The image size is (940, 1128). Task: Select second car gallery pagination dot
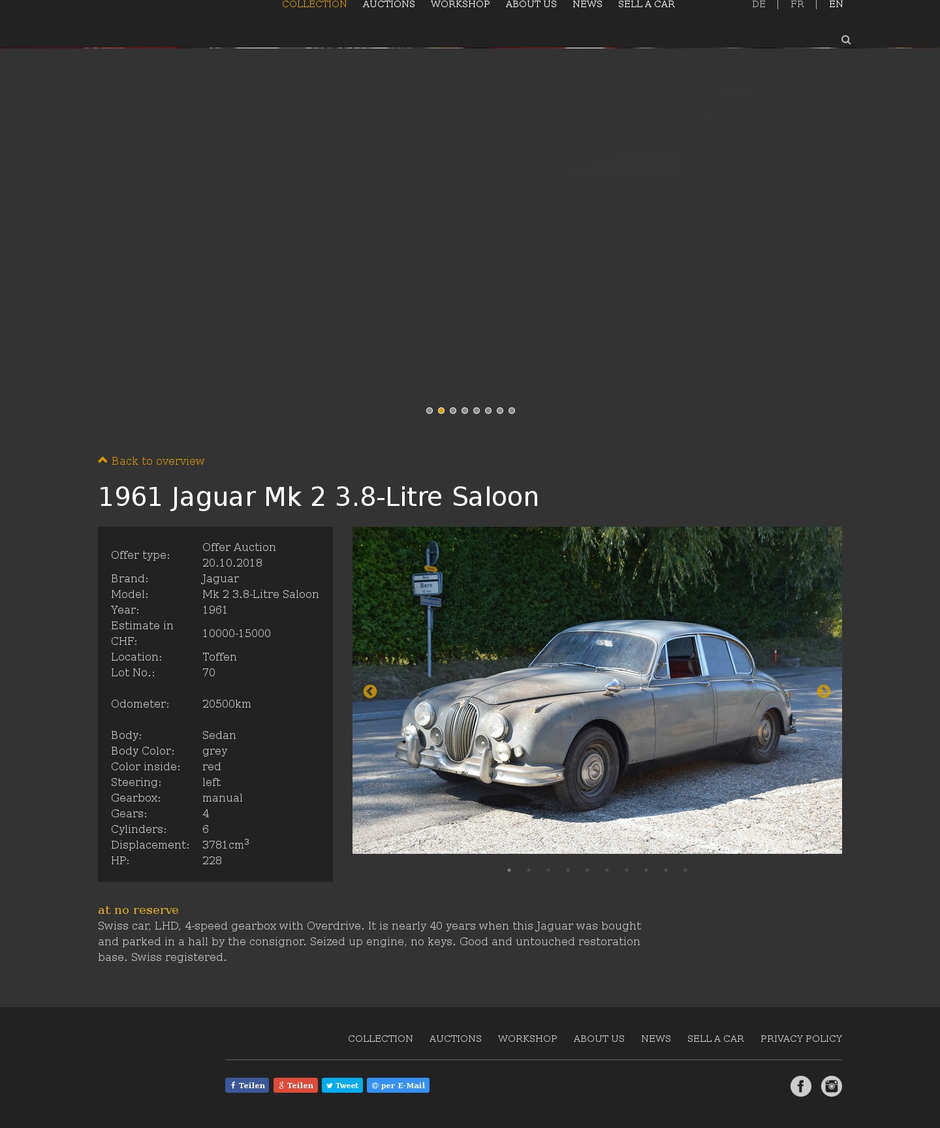[529, 870]
